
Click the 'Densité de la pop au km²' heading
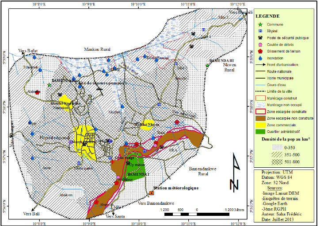(x=286, y=139)
